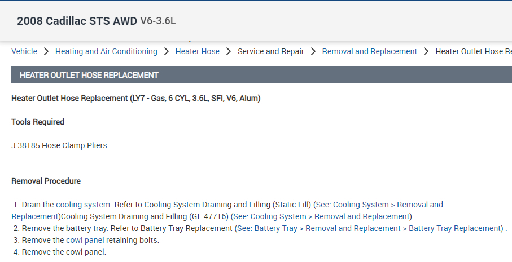Open Removal and Replacement breadcrumb link

point(370,51)
